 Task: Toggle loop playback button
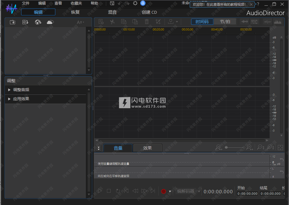tap(118, 191)
